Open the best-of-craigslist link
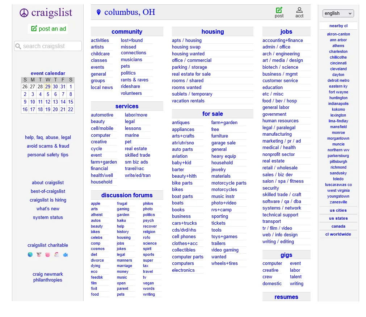Image resolution: width=366 pixels, height=317 pixels. 48,191
